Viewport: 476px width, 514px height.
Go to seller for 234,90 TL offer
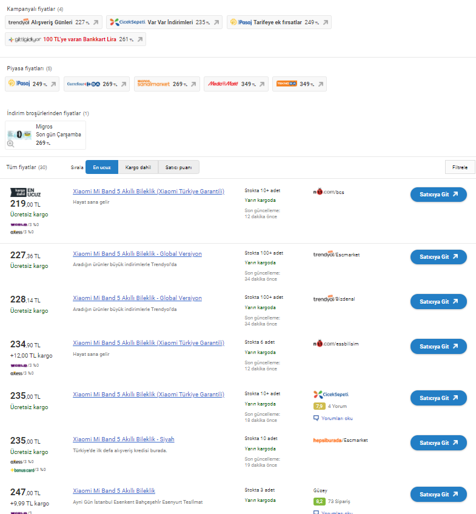[438, 347]
